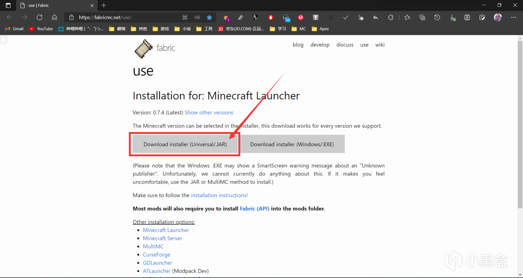Open the Settings and more menu
Image resolution: width=523 pixels, height=278 pixels.
pos(513,17)
